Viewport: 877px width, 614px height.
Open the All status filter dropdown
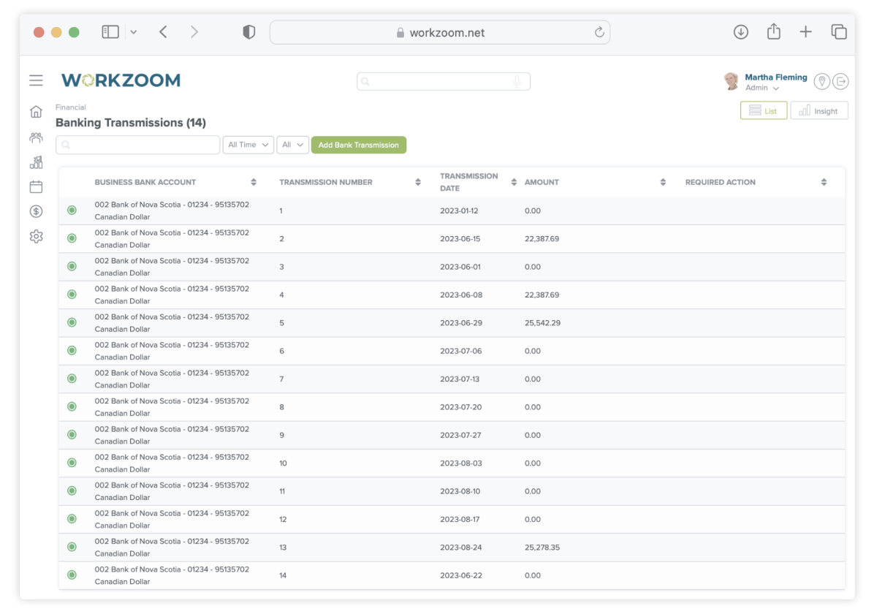pyautogui.click(x=292, y=145)
